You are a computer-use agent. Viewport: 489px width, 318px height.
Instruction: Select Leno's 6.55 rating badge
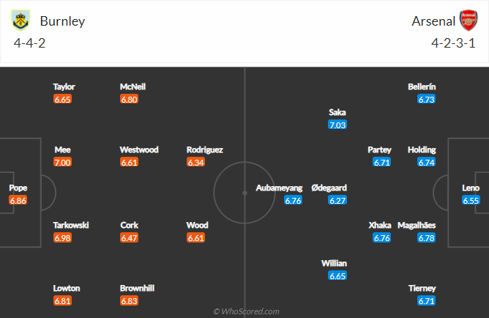click(x=471, y=200)
